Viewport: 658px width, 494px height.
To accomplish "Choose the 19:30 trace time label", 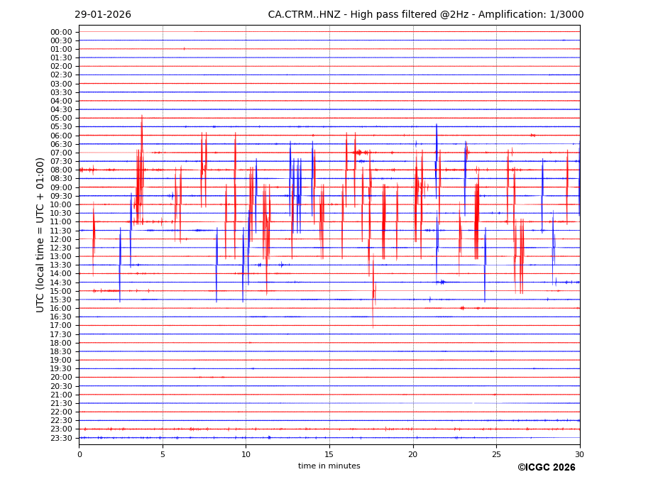I will pos(61,369).
